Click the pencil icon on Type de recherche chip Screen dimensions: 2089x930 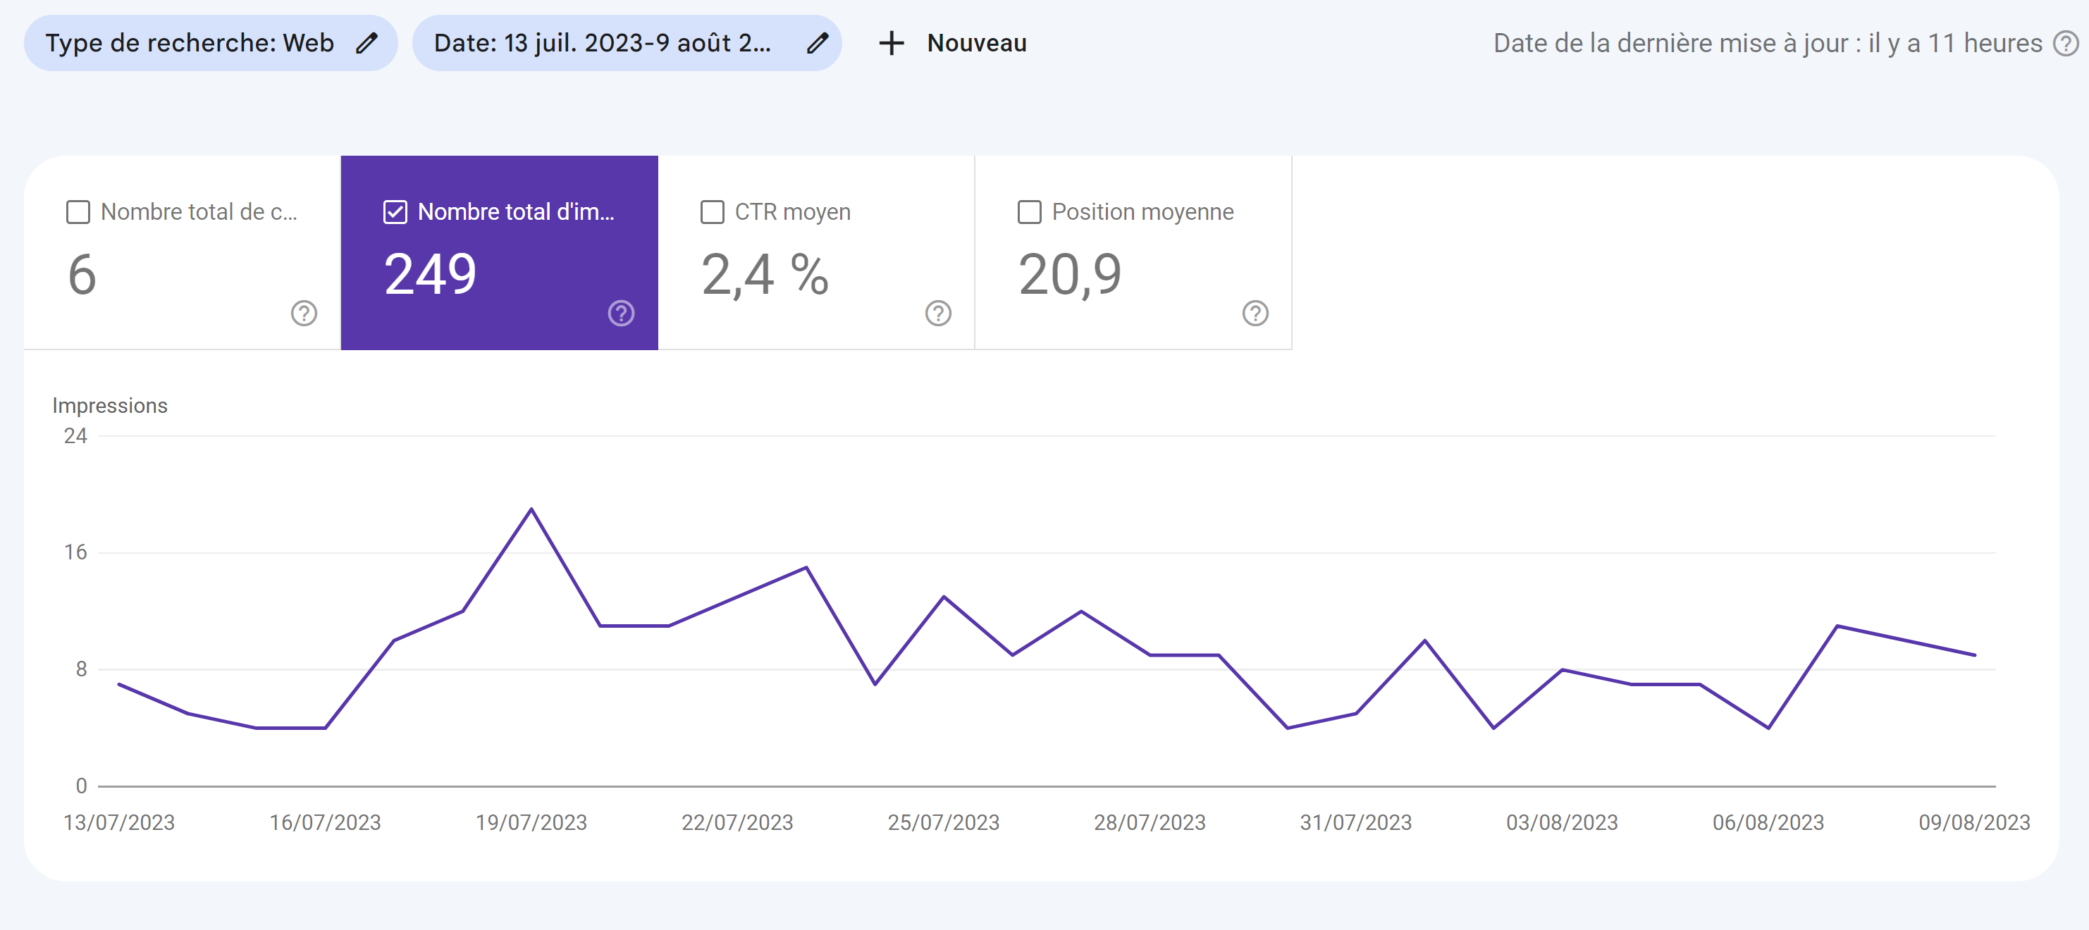coord(367,43)
